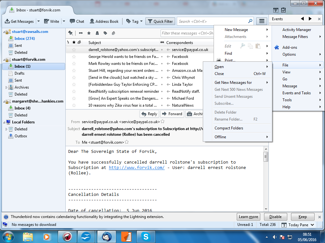
Task: Toggle starred messages filter
Action: 89,33
